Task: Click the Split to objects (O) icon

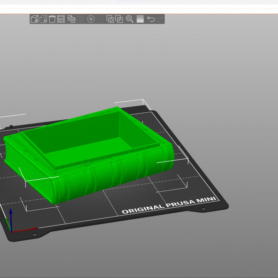Action: tap(110, 19)
